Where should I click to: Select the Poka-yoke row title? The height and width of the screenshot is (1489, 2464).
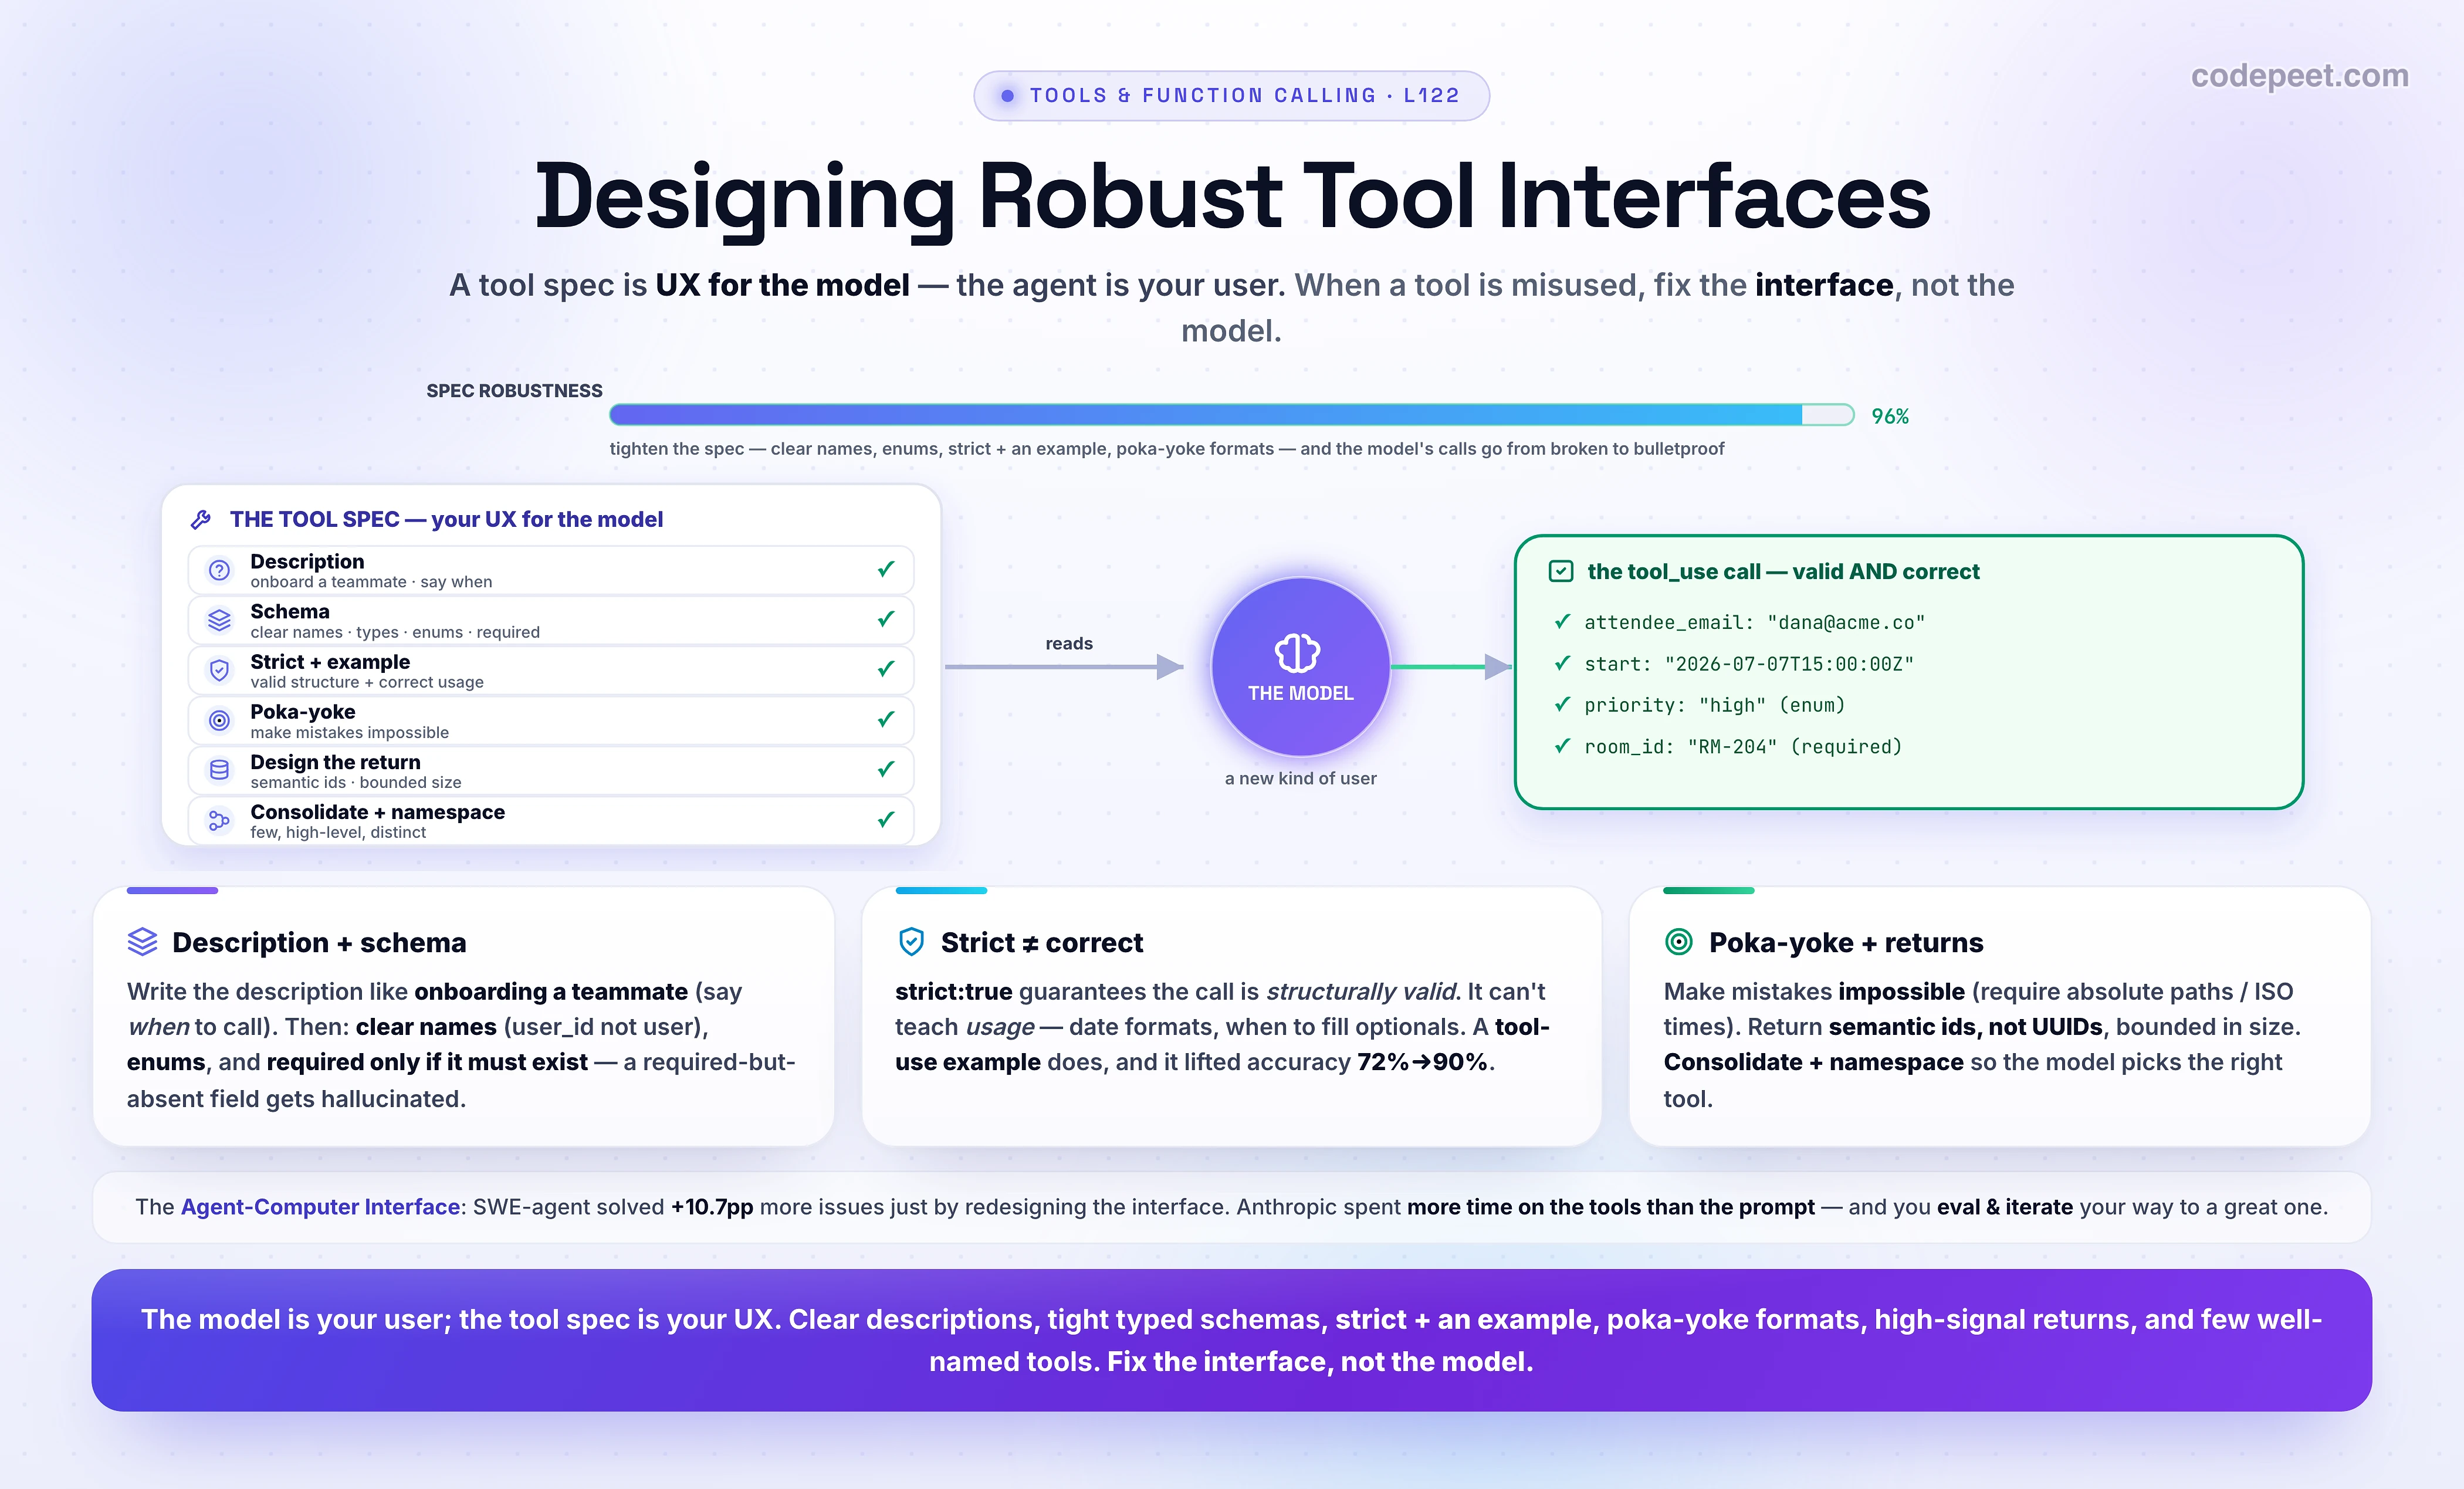(x=302, y=711)
